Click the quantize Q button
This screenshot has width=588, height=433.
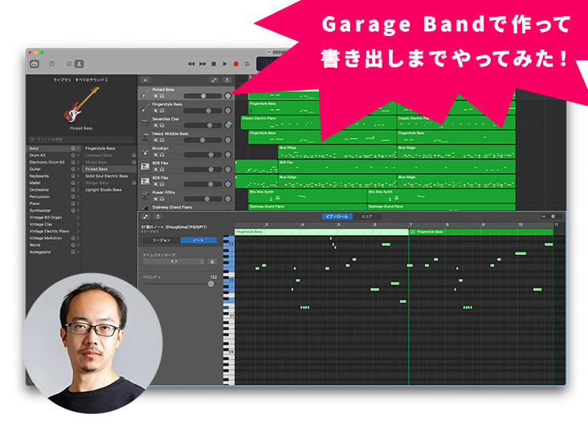pyautogui.click(x=212, y=261)
